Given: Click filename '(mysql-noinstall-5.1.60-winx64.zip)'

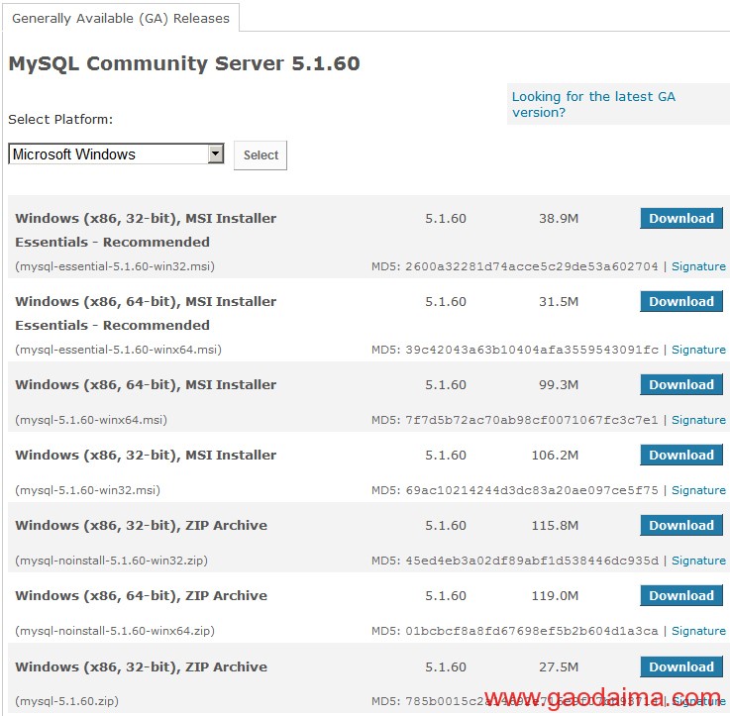Looking at the screenshot, I should pyautogui.click(x=115, y=631).
